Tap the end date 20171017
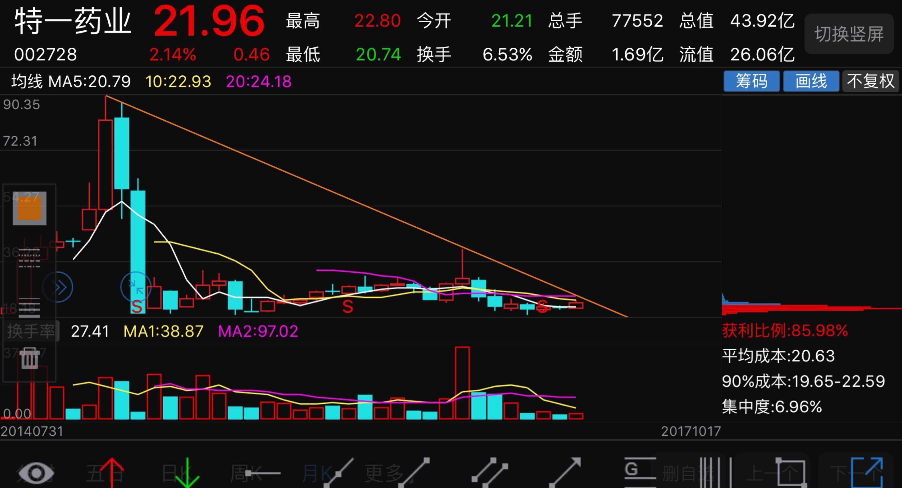902x488 pixels. click(x=691, y=431)
